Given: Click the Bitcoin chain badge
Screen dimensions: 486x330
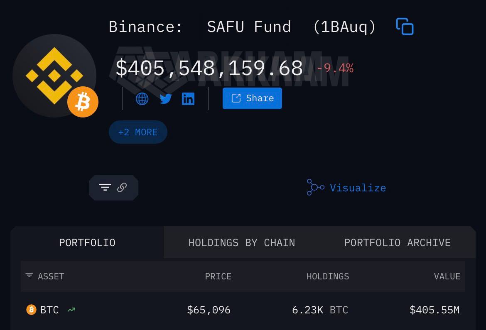Looking at the screenshot, I should coord(83,102).
